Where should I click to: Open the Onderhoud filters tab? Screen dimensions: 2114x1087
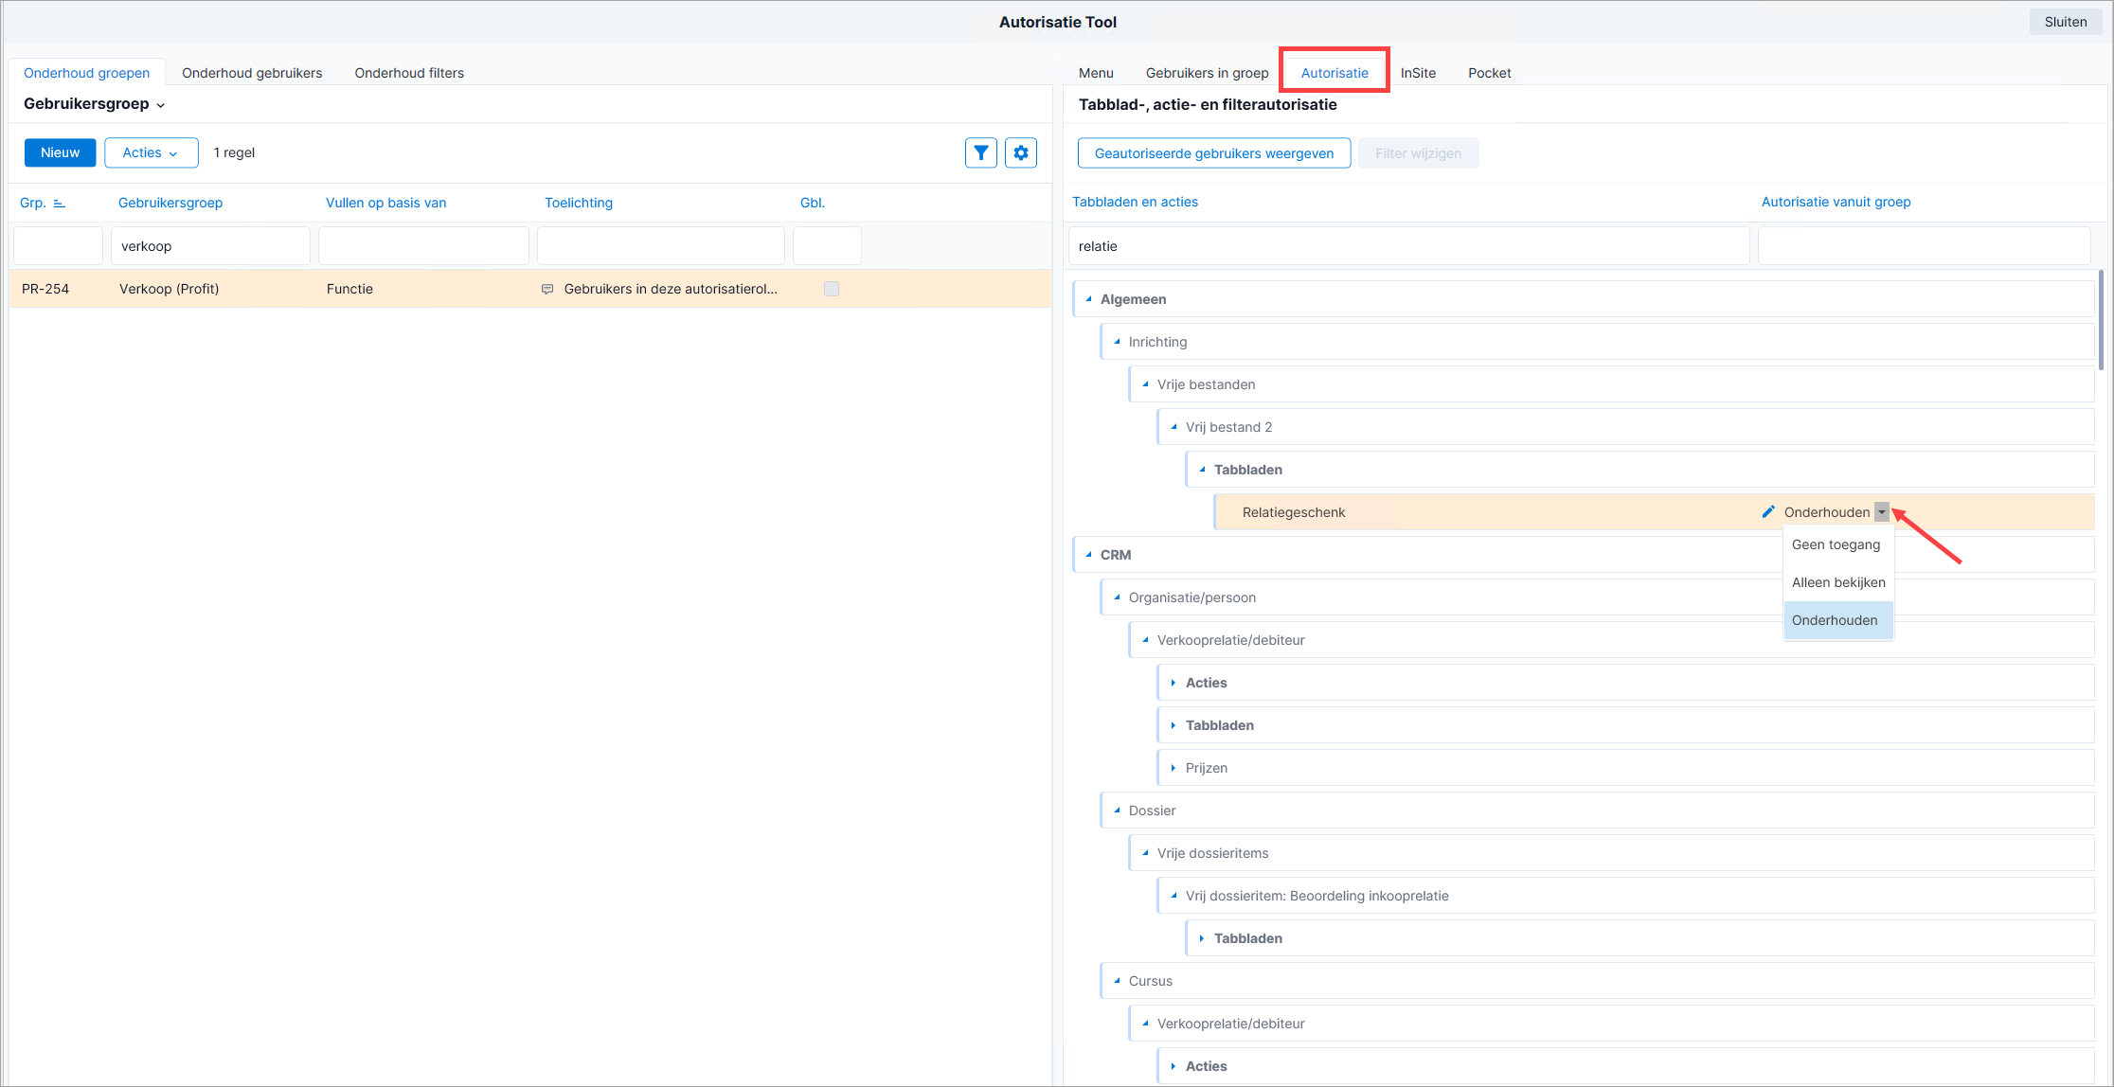[409, 73]
